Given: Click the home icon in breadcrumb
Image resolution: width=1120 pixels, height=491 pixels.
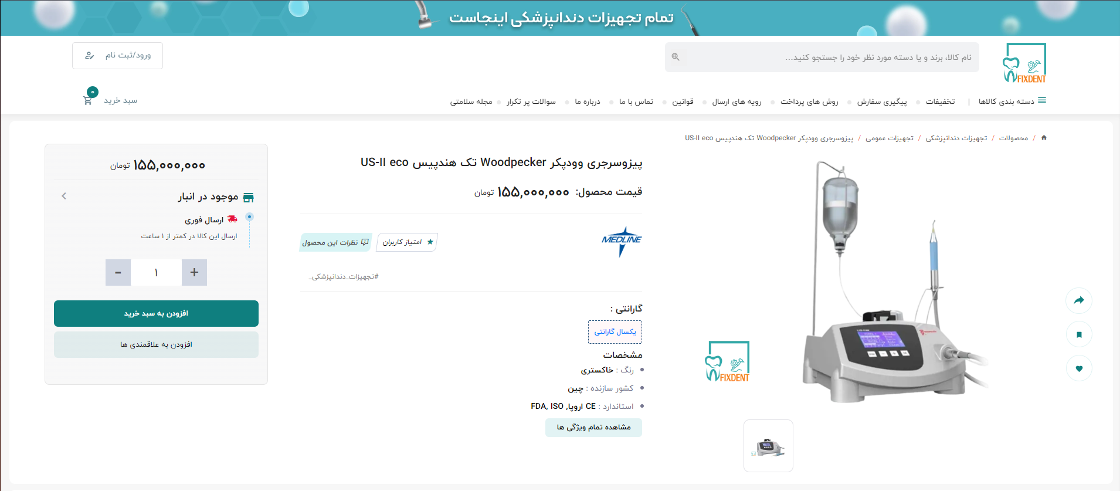Looking at the screenshot, I should [x=1044, y=138].
